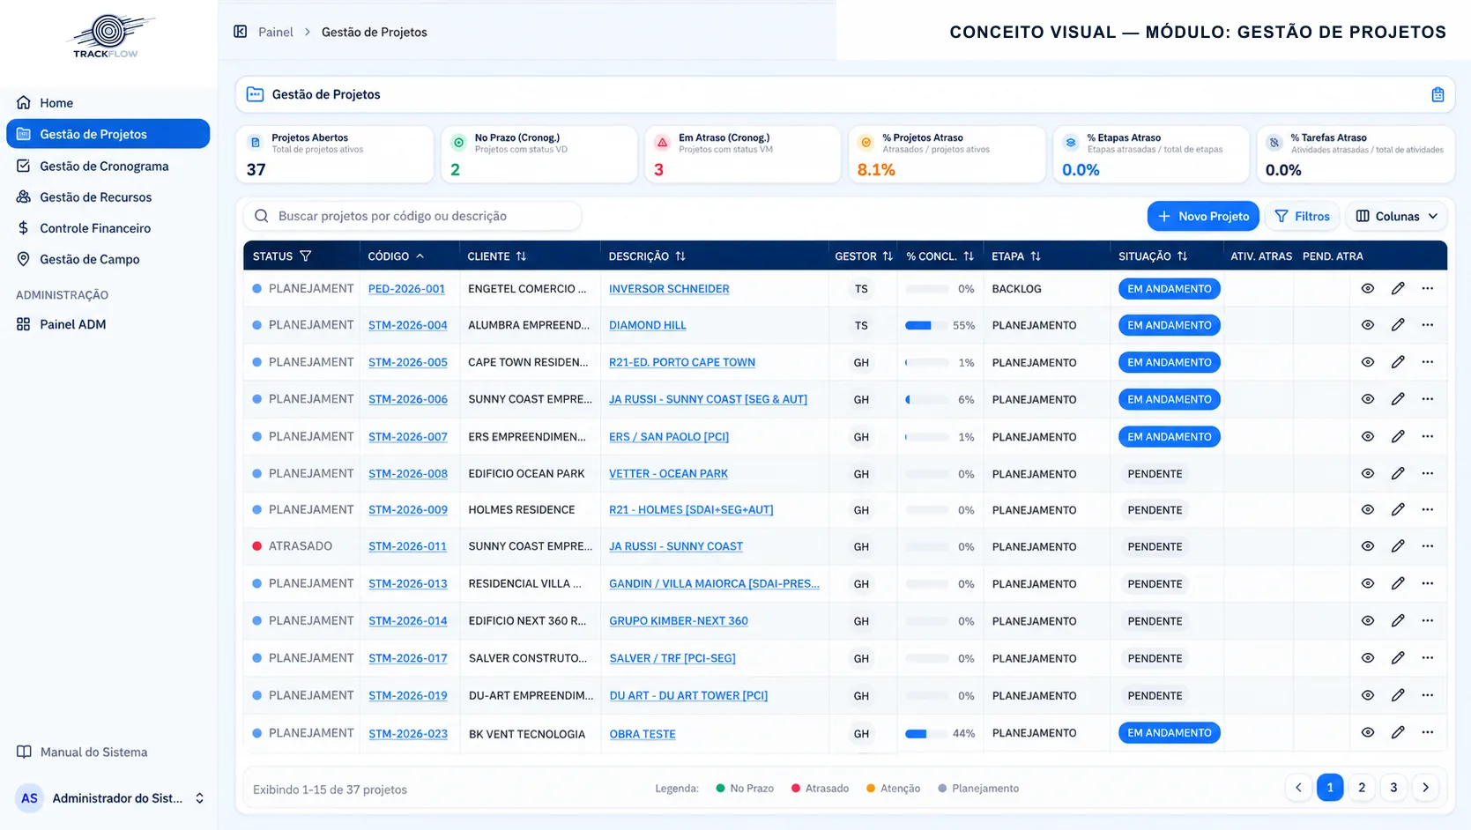
Task: Toggle the eye view icon for STM-2026-019
Action: 1368,696
